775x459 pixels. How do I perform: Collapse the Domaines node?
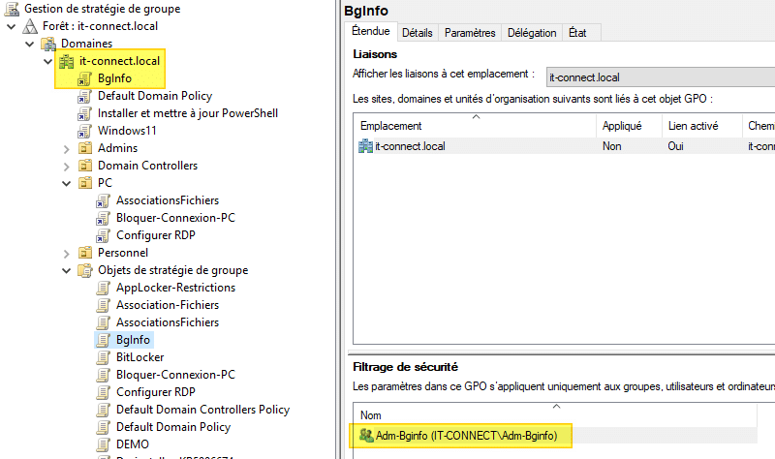[x=30, y=44]
